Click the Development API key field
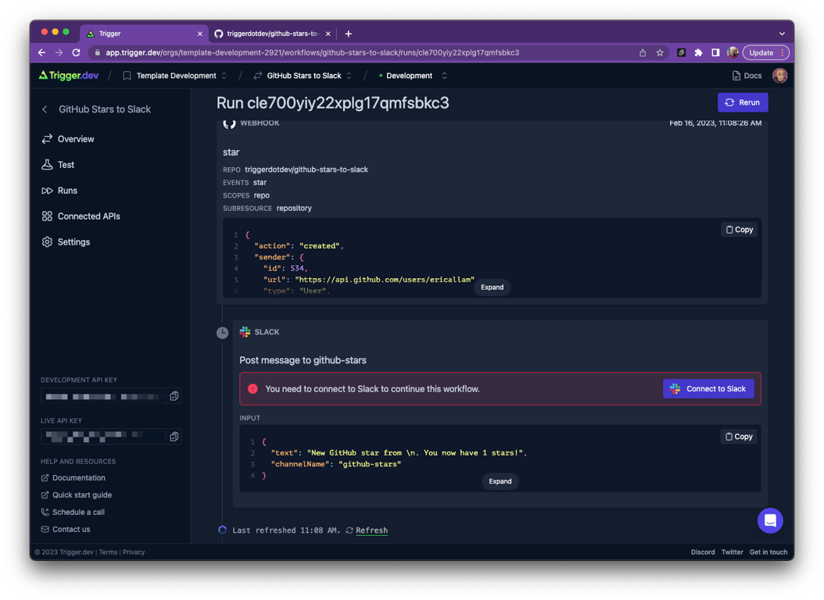 (103, 396)
